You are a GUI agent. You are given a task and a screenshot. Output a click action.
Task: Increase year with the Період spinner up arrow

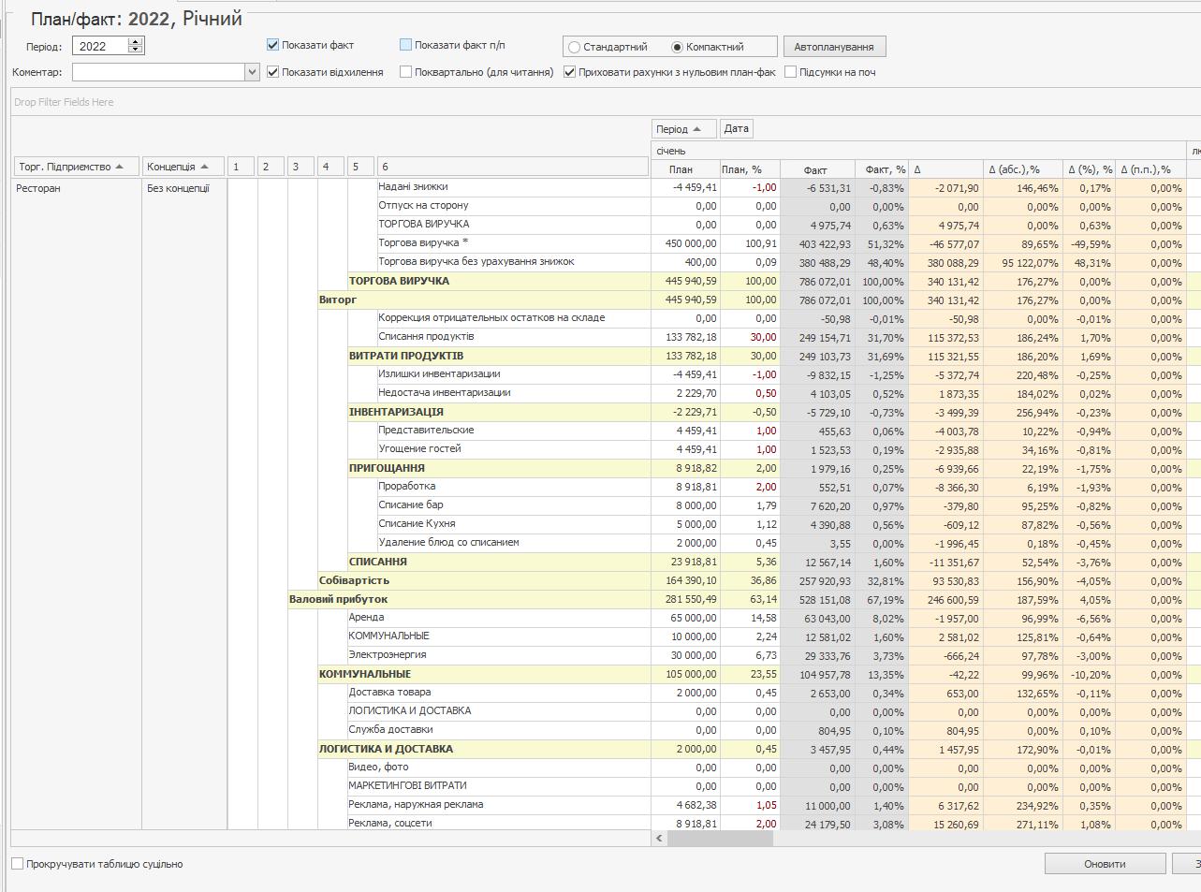pos(136,42)
